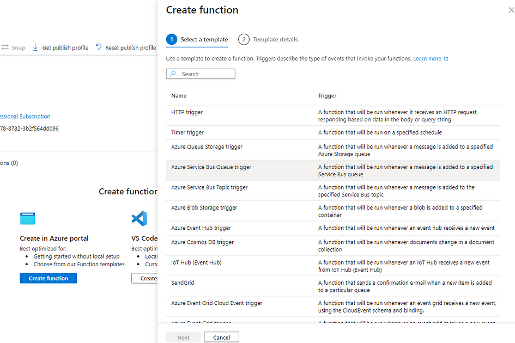Click the Trigger column header
Image resolution: width=515 pixels, height=343 pixels.
pos(327,96)
